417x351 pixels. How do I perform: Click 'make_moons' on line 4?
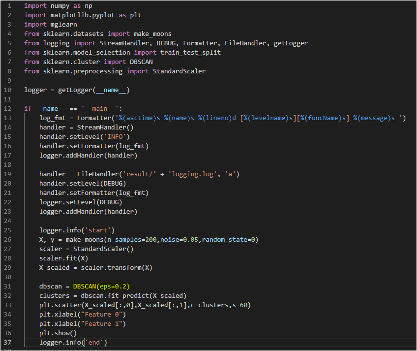152,34
